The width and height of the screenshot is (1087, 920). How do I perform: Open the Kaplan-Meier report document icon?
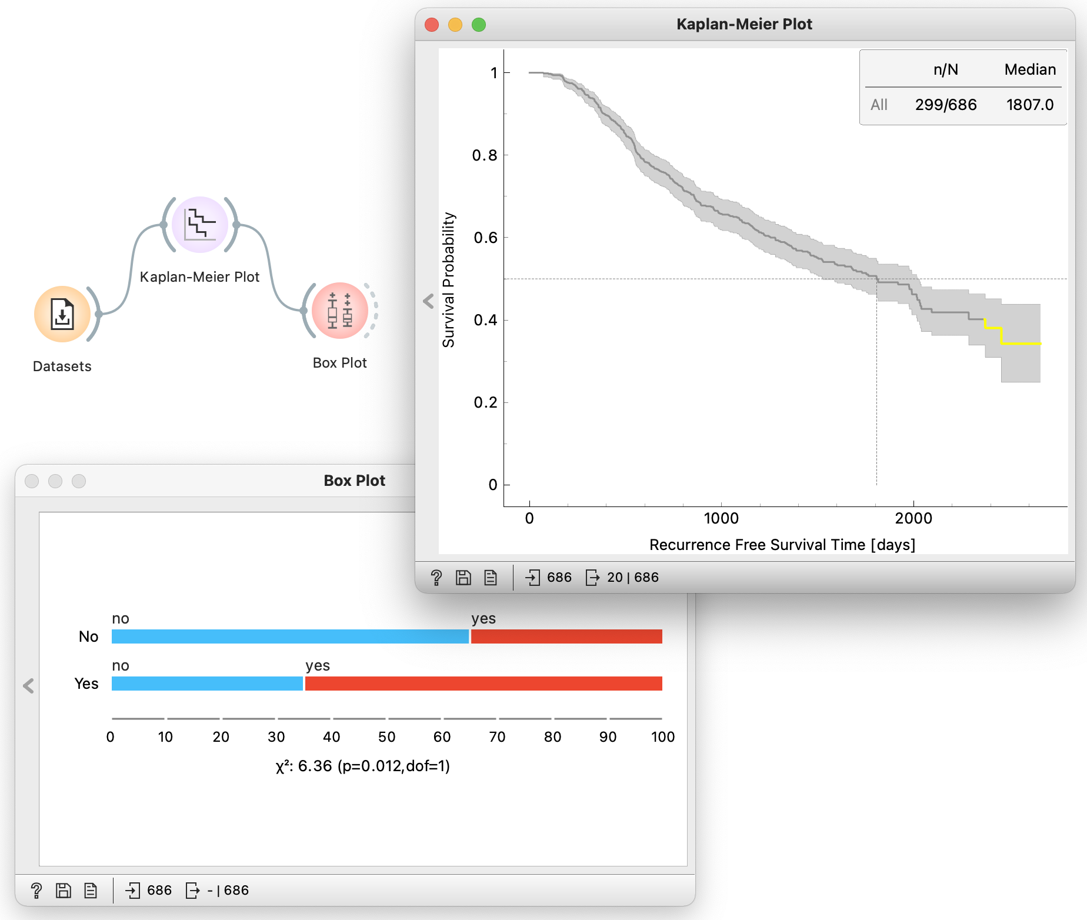[491, 578]
